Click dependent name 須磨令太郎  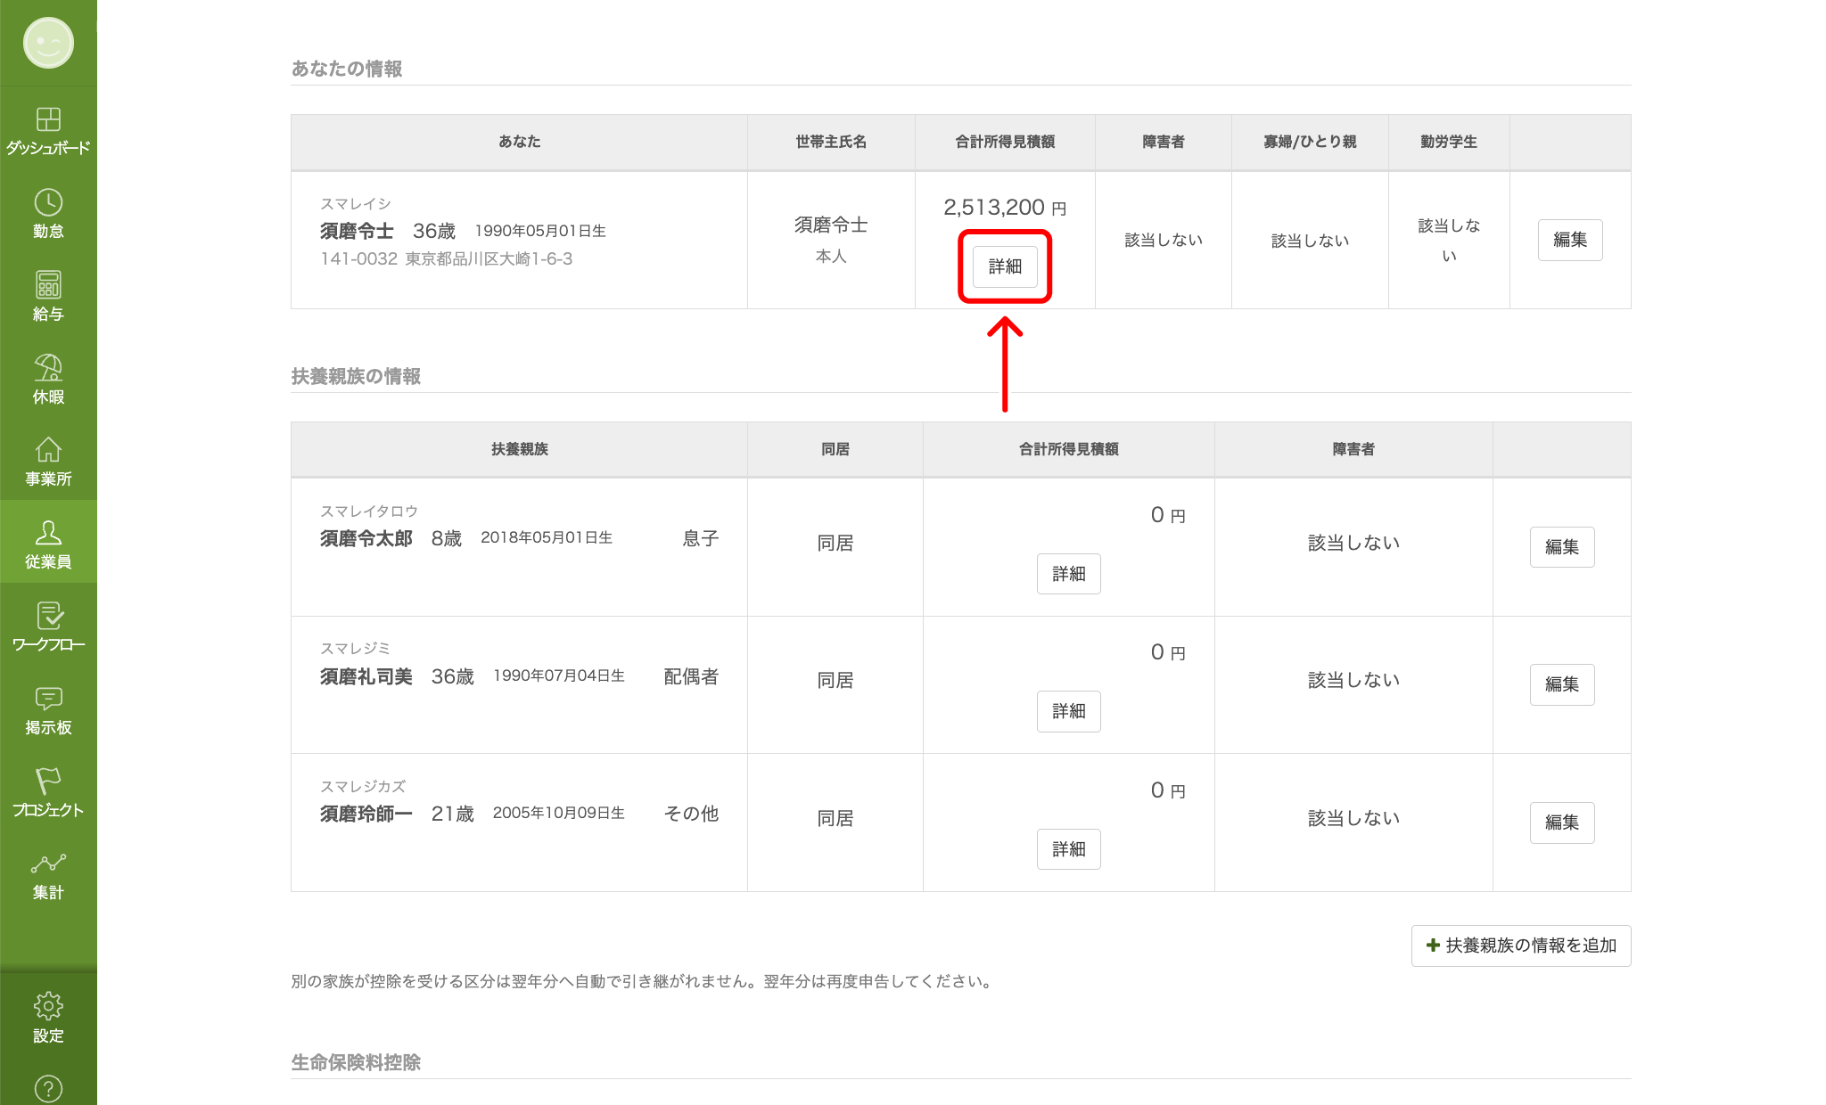[x=366, y=538]
